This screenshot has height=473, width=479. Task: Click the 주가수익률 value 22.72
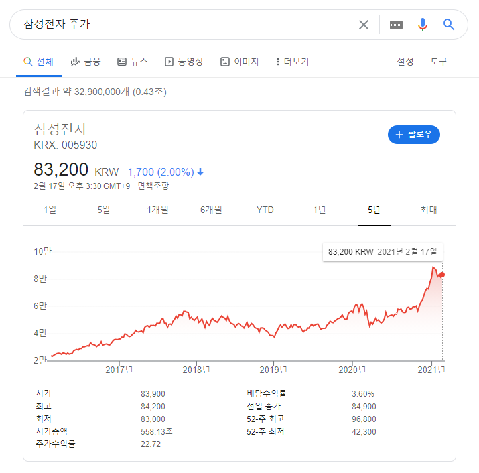pos(151,444)
